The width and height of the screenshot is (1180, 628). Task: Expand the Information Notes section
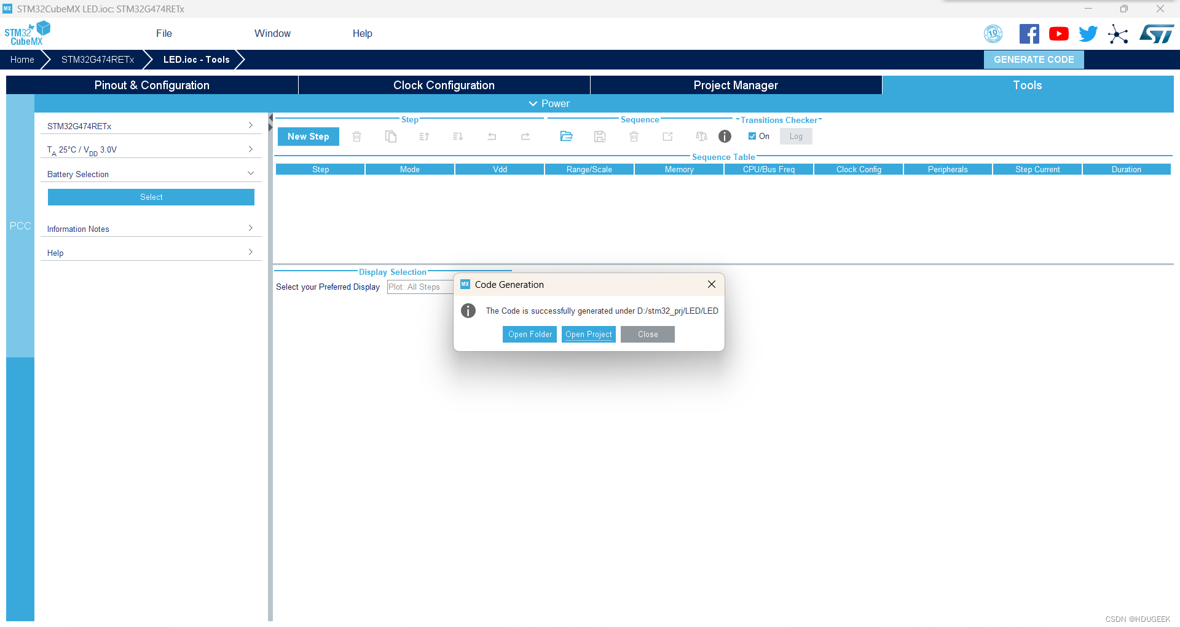pos(151,228)
